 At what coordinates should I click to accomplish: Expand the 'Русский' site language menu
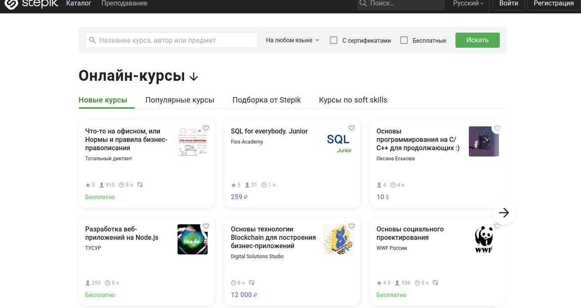tap(468, 3)
